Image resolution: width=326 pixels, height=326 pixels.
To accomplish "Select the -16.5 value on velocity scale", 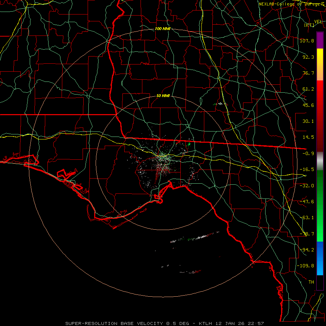I will 307,170.
